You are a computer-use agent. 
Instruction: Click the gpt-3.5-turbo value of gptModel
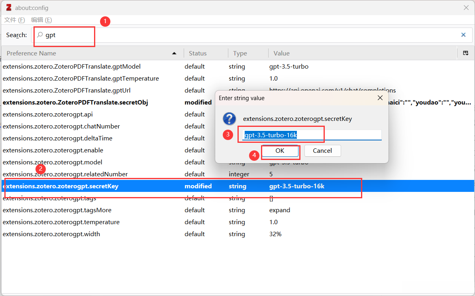click(x=289, y=66)
